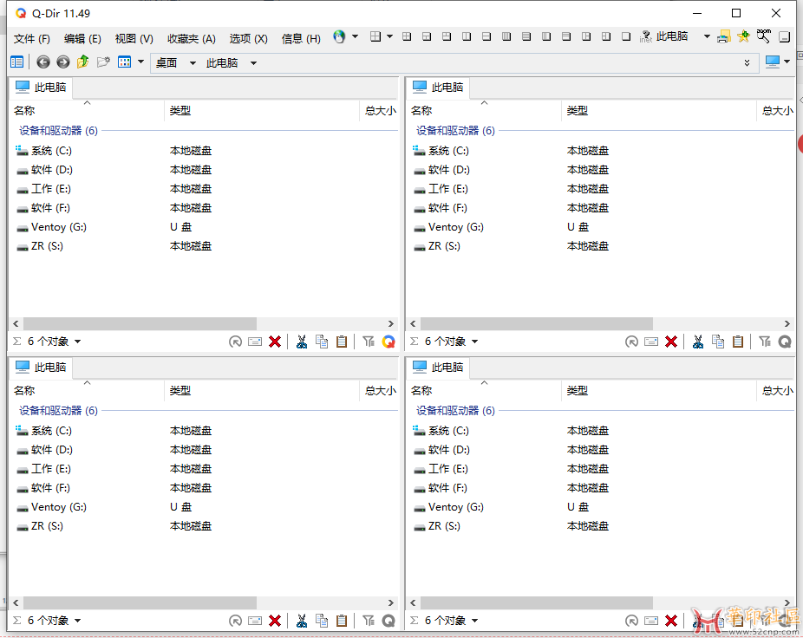Expand the 此电脑 address bar dropdown arrow

pyautogui.click(x=253, y=63)
